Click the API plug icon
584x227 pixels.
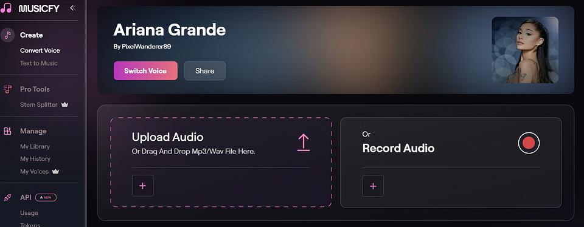coord(7,198)
